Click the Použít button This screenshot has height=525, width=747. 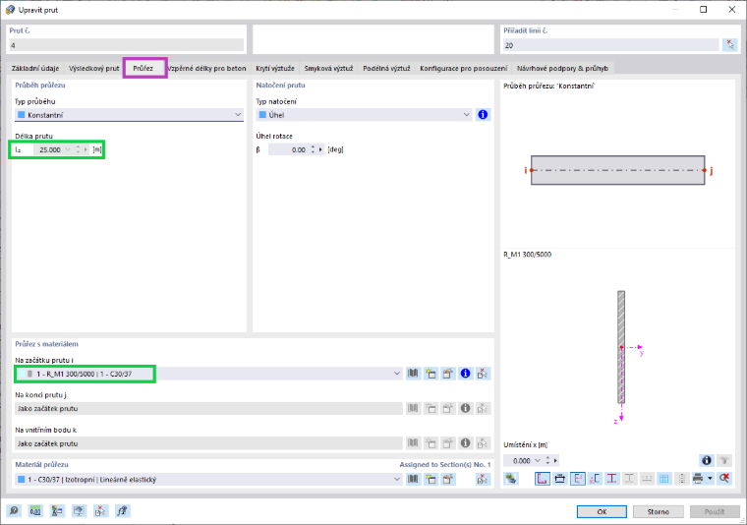point(715,511)
